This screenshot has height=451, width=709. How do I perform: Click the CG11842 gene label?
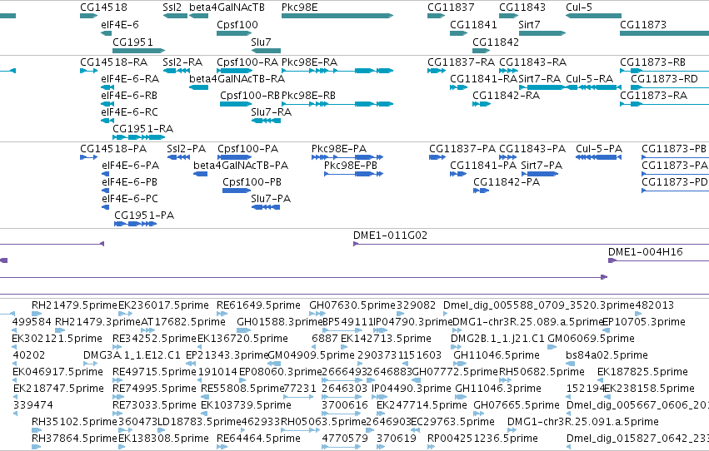tap(496, 42)
